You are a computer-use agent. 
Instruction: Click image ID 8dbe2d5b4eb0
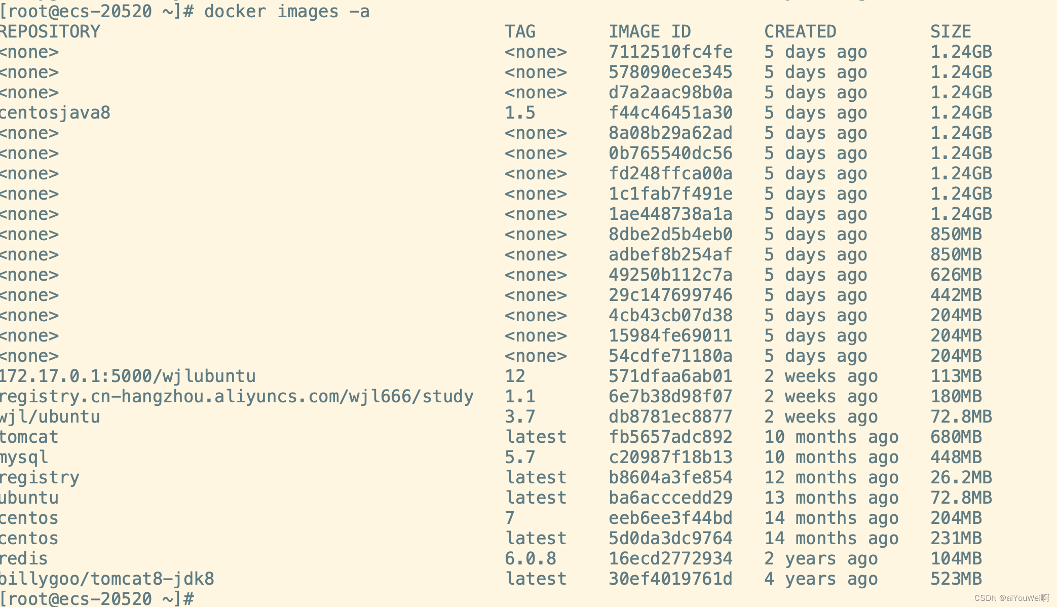[670, 234]
